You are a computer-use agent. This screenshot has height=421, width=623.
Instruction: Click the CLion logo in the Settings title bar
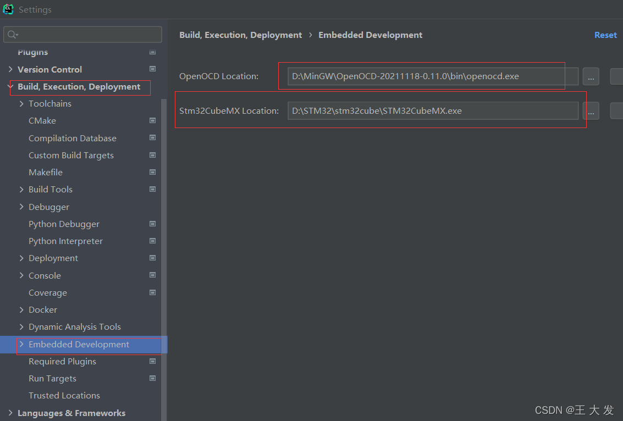coord(8,9)
